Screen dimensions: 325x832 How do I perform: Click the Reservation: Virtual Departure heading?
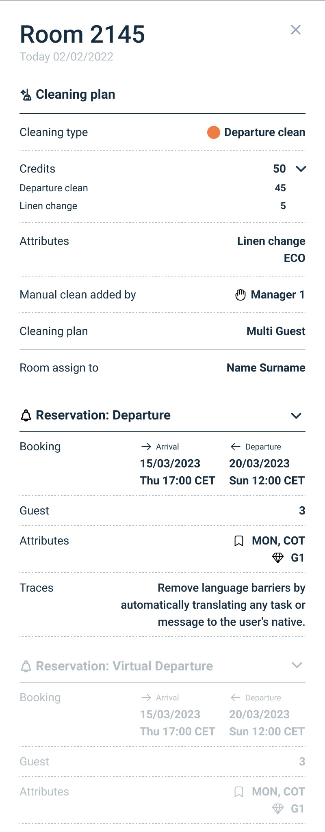coord(124,666)
